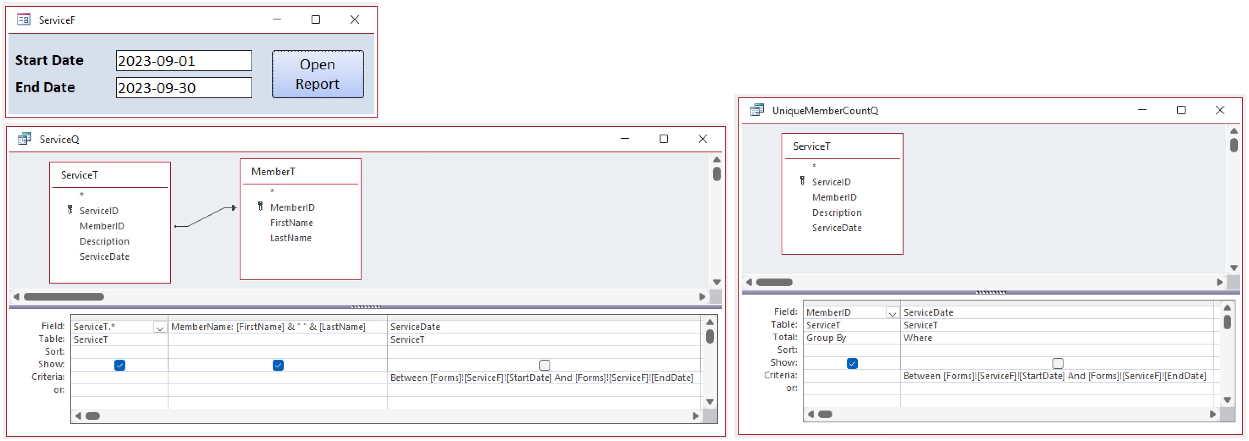This screenshot has width=1249, height=441.
Task: Click inside the Start Date input field
Action: (184, 61)
